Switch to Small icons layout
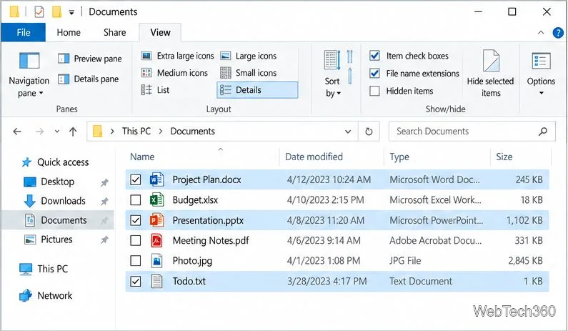Viewport: 568px width, 331px height. tap(249, 73)
